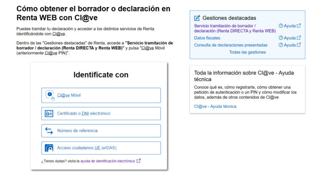
Task: Click the page title Cómo obtener el borrador
Action: click(93, 13)
